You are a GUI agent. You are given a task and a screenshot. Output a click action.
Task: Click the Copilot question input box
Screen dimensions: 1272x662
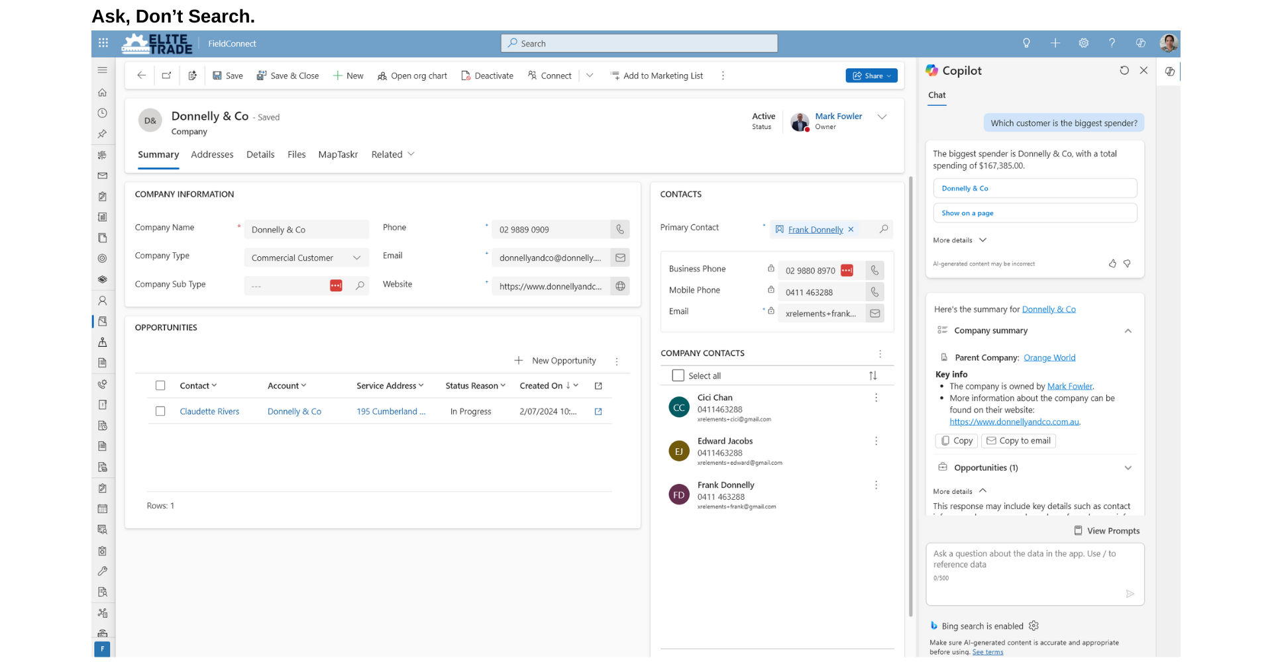coord(1035,574)
